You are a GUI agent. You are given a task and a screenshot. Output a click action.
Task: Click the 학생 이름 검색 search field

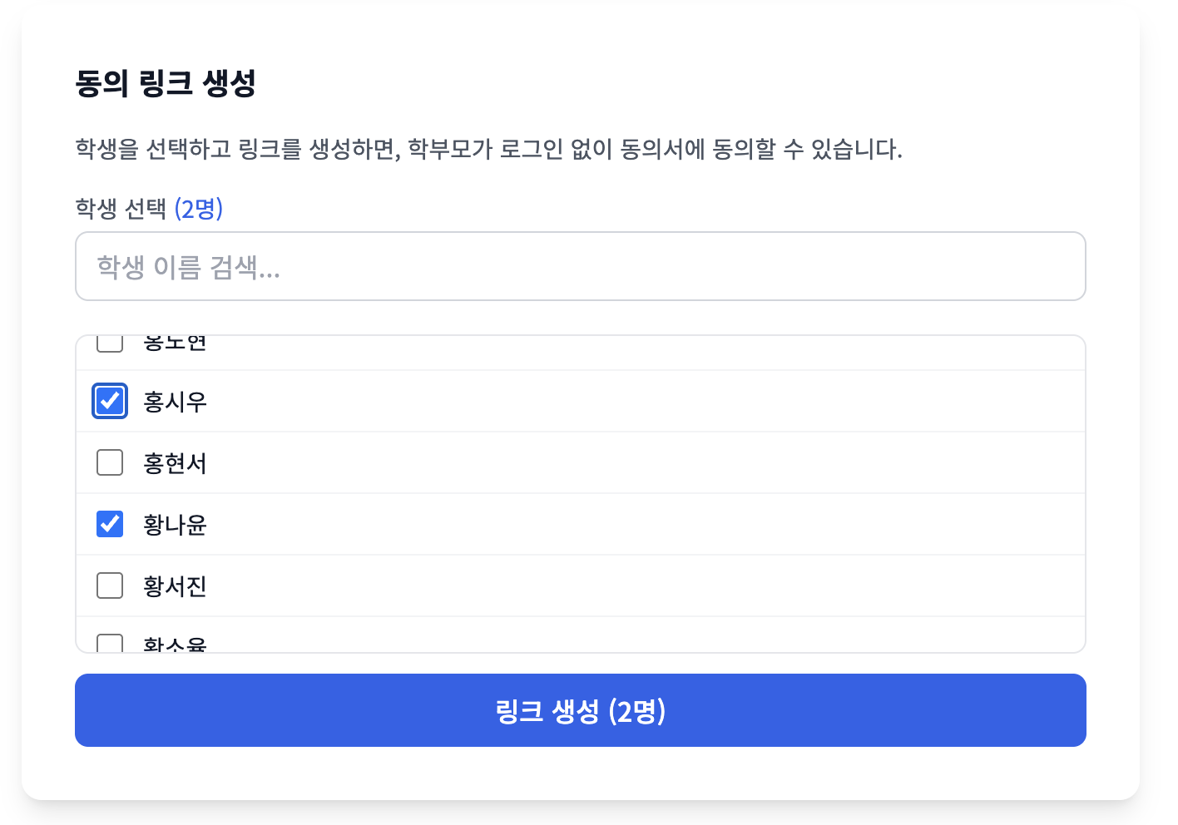[580, 266]
